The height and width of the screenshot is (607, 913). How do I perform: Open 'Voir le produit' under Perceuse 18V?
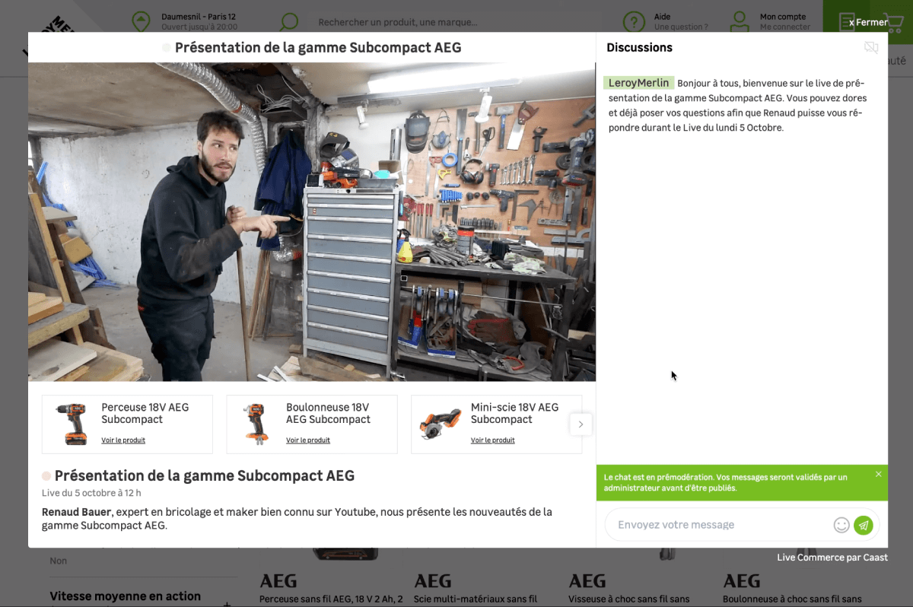click(123, 440)
